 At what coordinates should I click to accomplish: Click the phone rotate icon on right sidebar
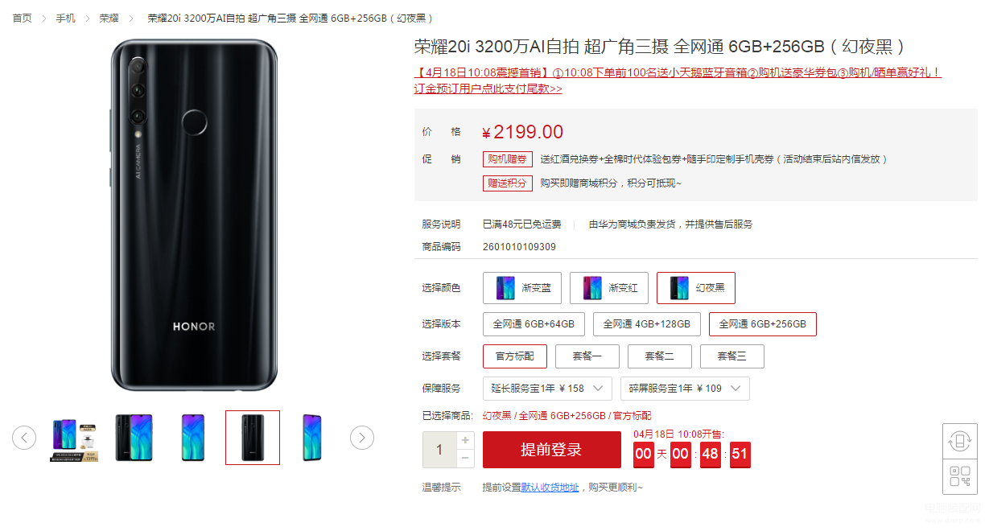point(960,441)
